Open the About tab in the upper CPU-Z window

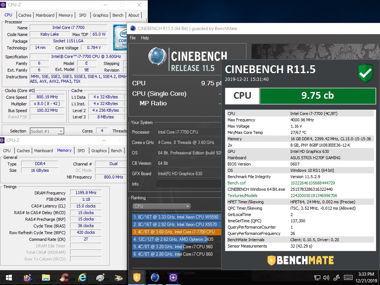(x=134, y=15)
